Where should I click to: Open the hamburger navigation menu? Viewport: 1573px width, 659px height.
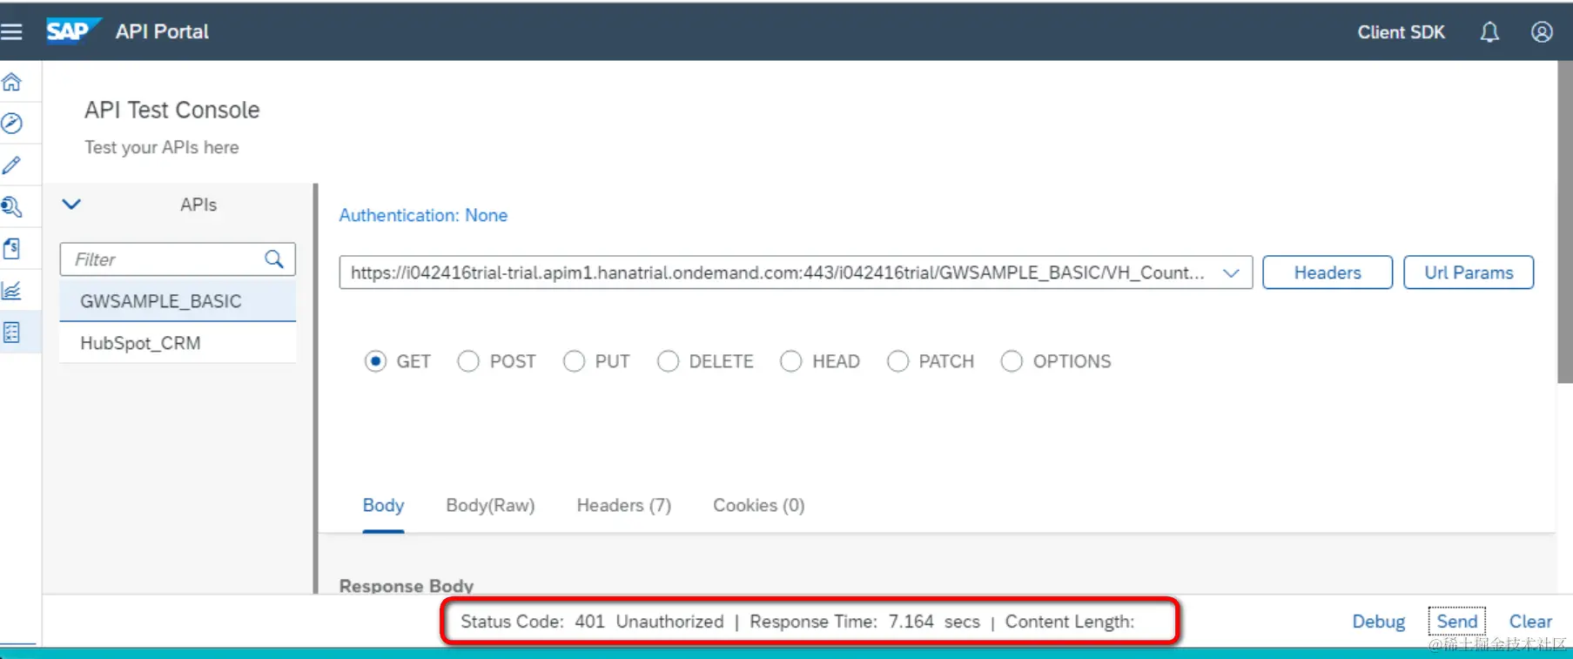click(x=11, y=32)
